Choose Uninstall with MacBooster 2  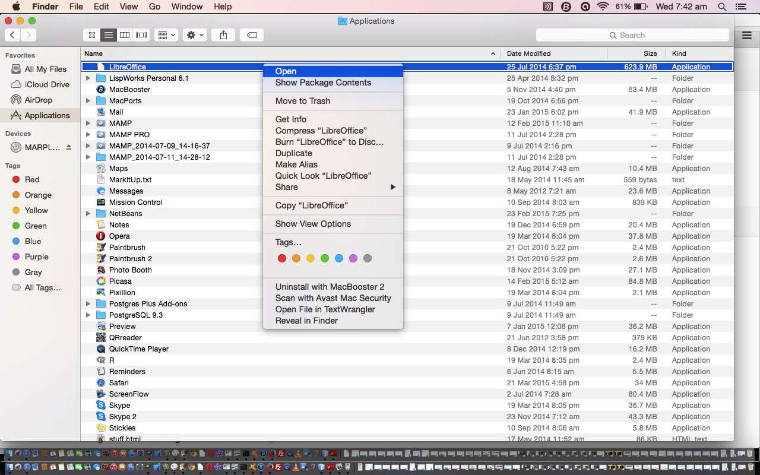(x=333, y=287)
